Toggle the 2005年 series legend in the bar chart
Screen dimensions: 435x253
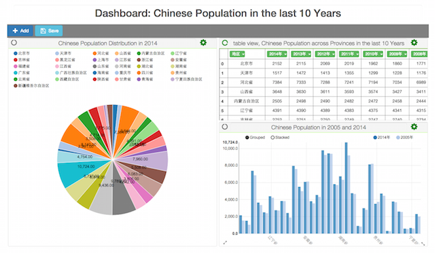404,137
